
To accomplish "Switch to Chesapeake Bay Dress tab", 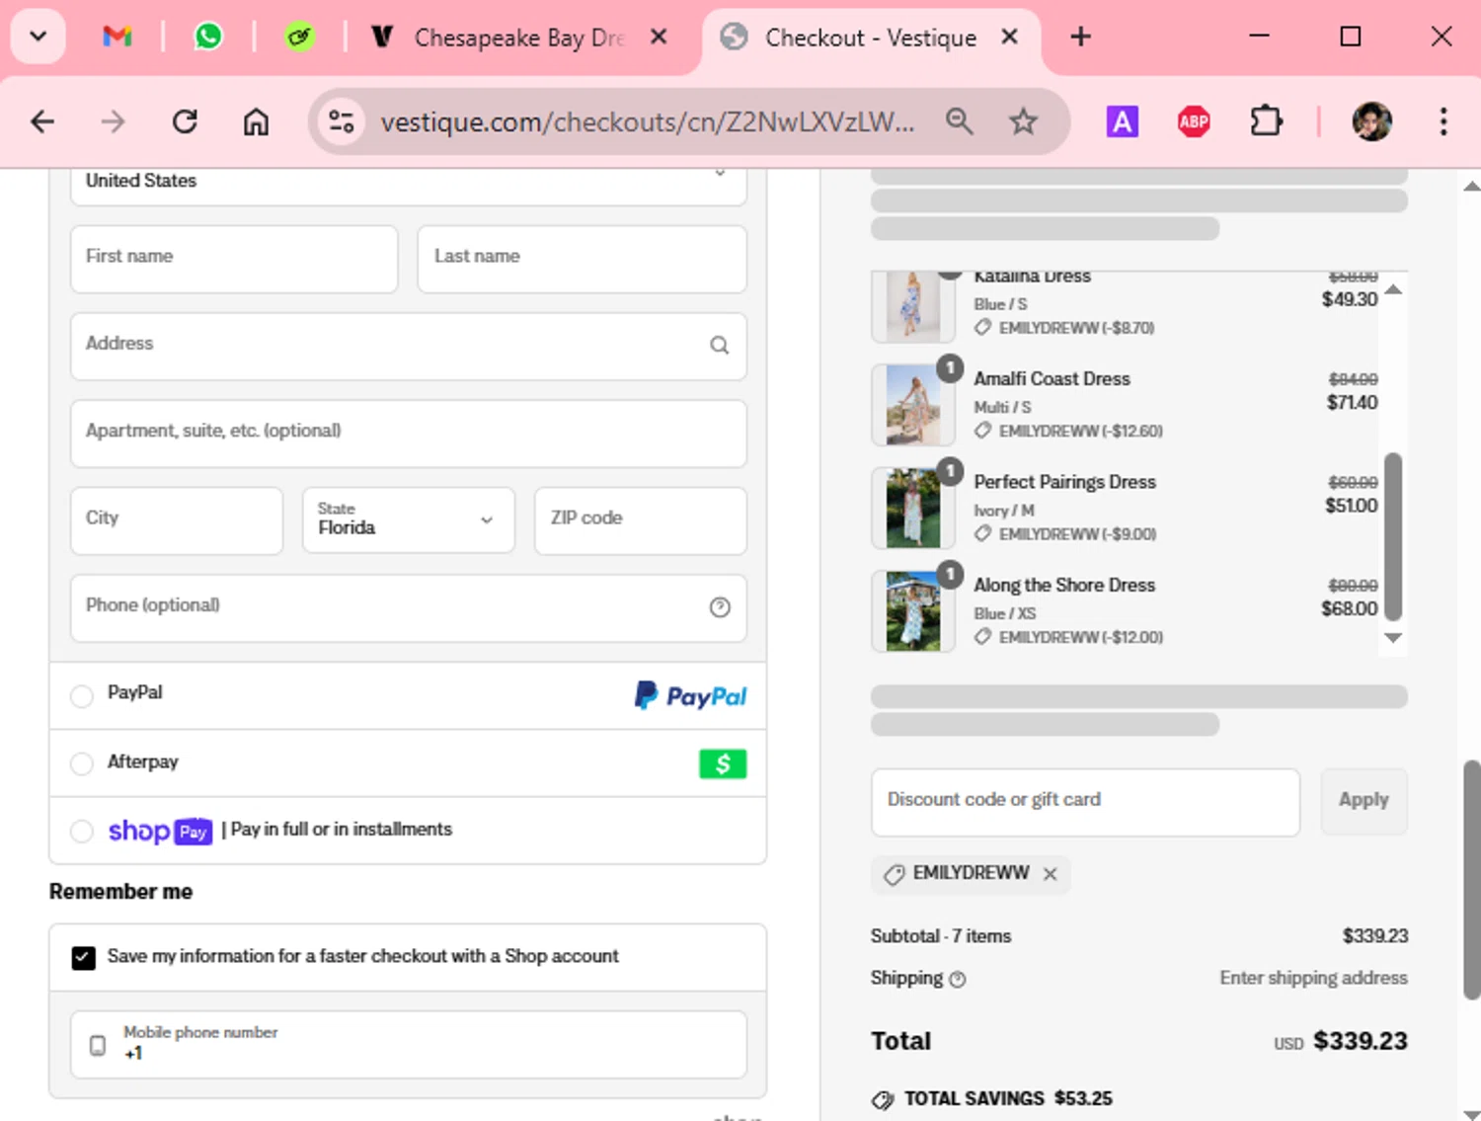I will coord(519,38).
